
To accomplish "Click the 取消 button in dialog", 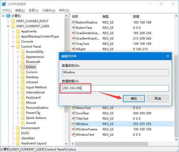I will click(158, 98).
